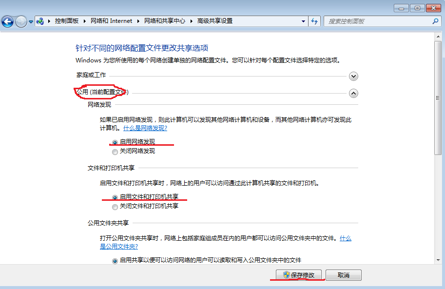Screen dimensions: 445x289
Task: Open the 什么是网络发现? help link
Action: pyautogui.click(x=145, y=128)
